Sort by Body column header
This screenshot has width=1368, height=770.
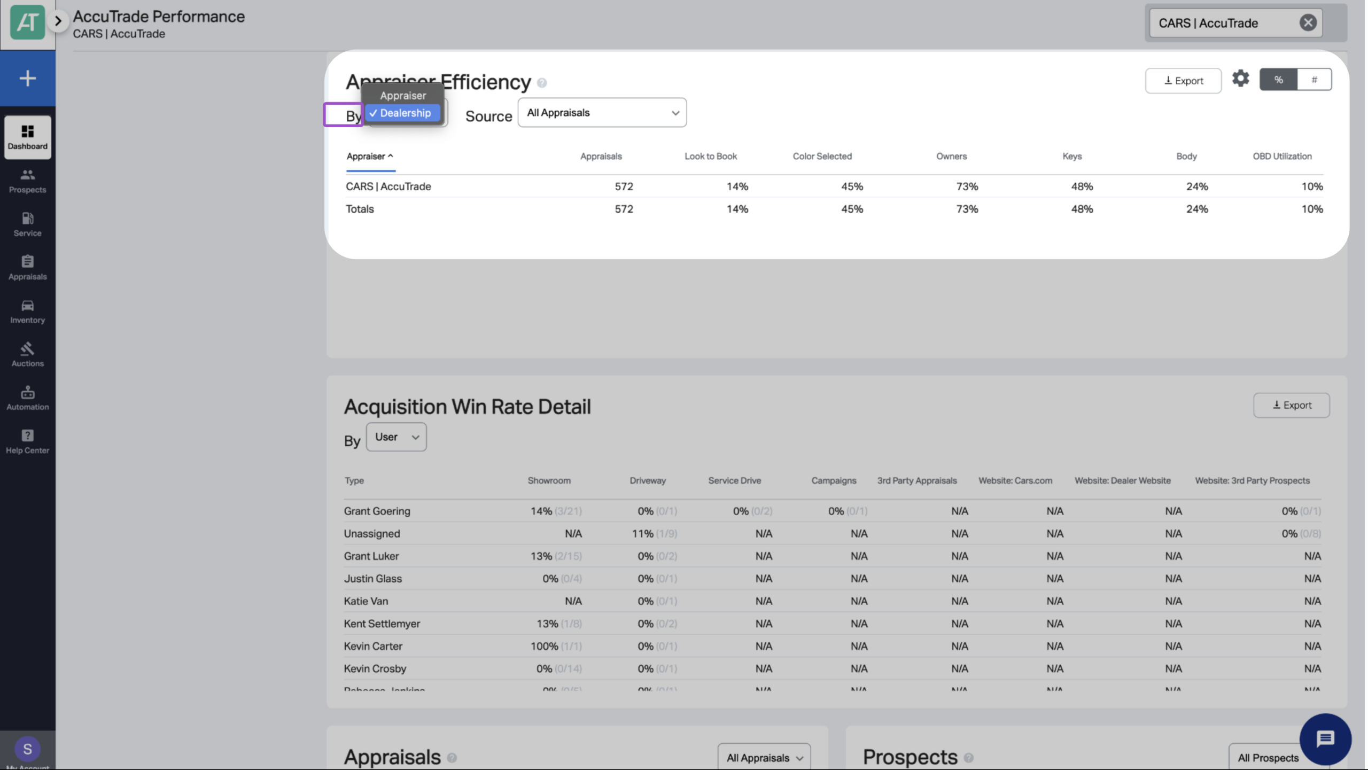click(x=1186, y=157)
